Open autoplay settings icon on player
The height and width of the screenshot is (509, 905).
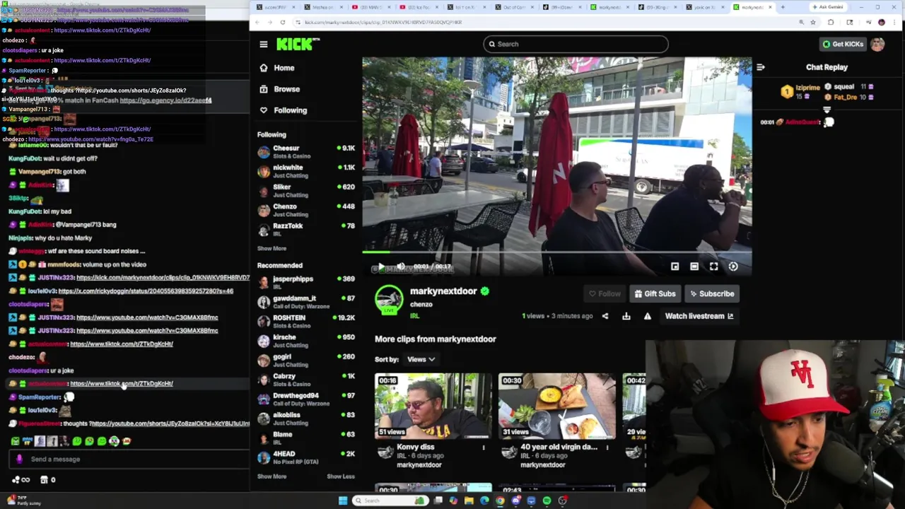click(733, 267)
